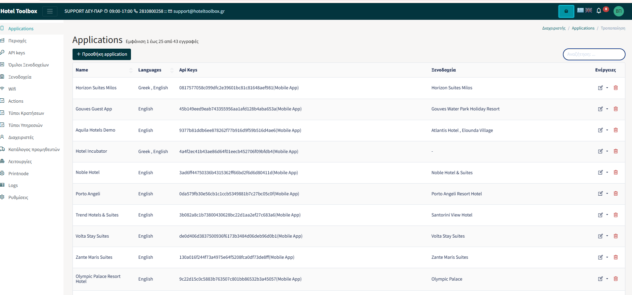Open the ΒΠ user avatar menu
Image resolution: width=632 pixels, height=295 pixels.
point(619,11)
